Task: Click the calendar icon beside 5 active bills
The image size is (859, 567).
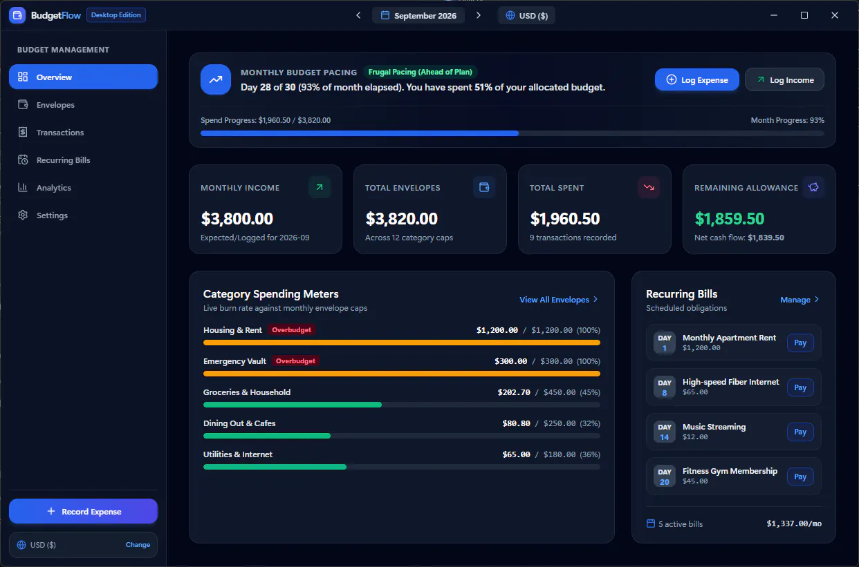Action: coord(650,523)
